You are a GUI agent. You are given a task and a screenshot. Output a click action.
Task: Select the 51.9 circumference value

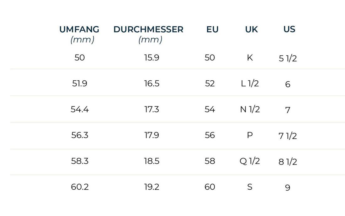[80, 84]
